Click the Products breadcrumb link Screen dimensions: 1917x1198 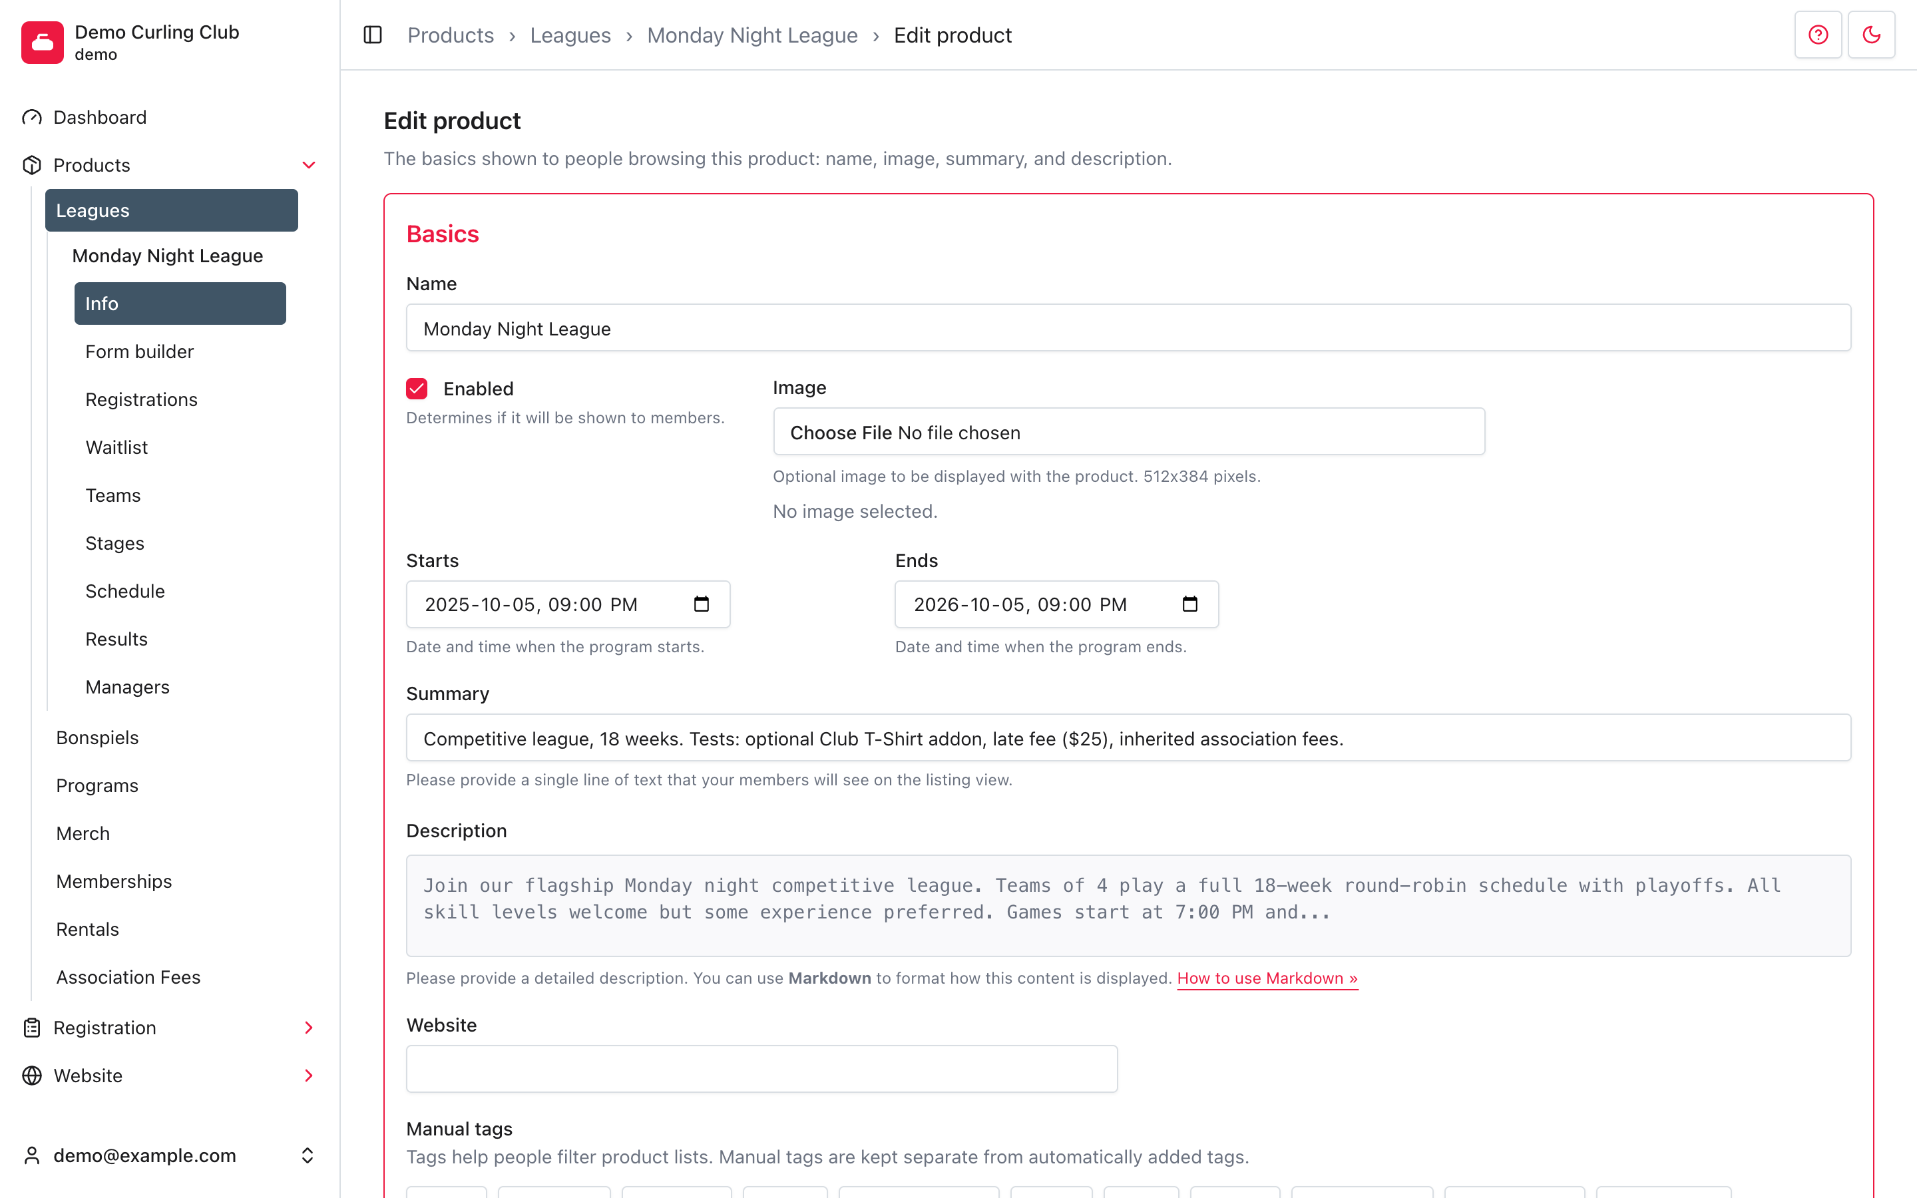pyautogui.click(x=451, y=35)
